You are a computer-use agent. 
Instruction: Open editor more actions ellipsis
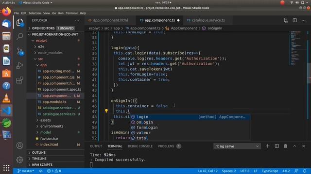tap(303, 20)
